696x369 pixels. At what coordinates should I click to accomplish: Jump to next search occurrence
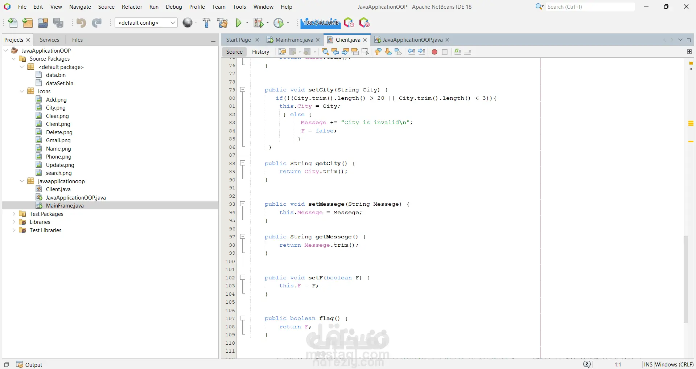(x=345, y=52)
